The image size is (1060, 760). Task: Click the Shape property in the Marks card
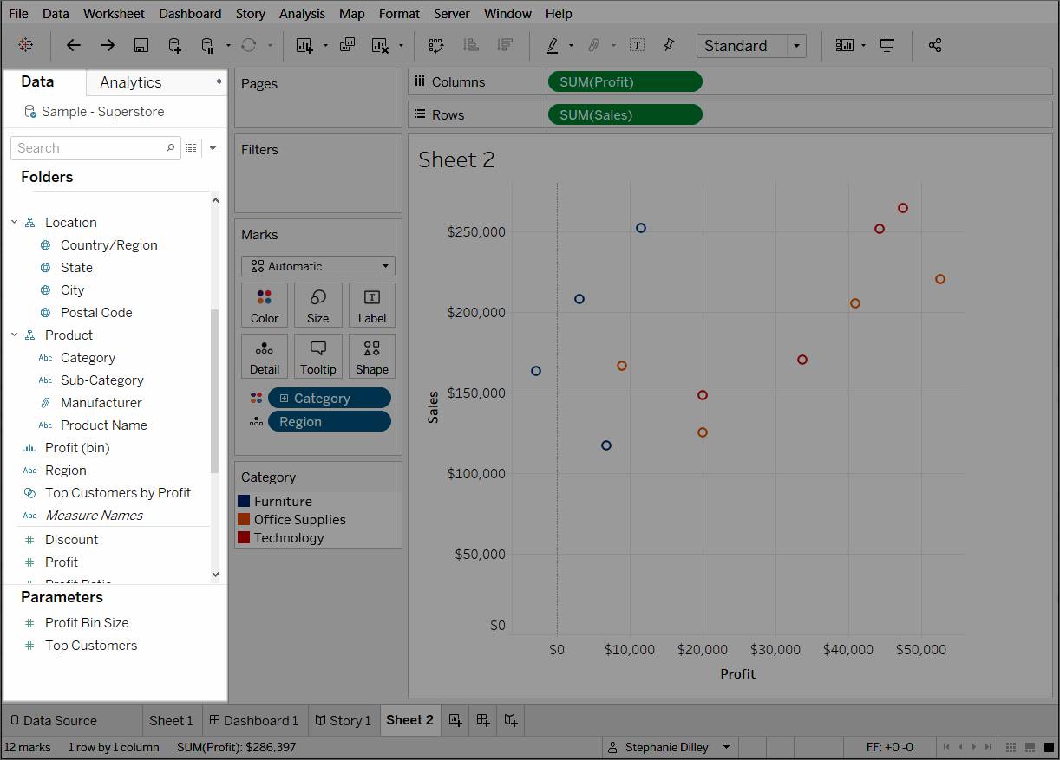coord(371,356)
